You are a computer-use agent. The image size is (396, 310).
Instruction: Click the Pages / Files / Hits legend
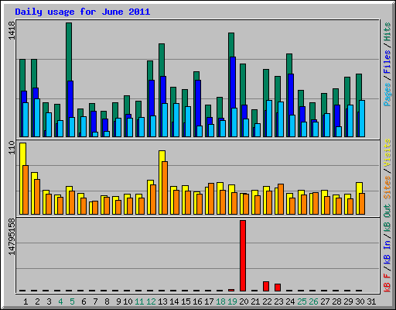[x=387, y=64]
